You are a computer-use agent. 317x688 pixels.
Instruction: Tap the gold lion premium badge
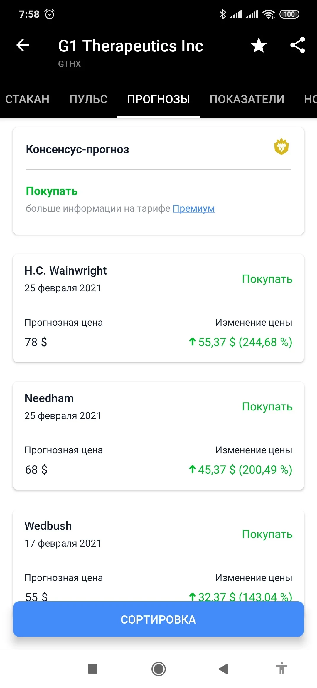click(x=281, y=146)
